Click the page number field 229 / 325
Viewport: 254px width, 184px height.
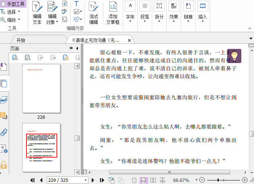tap(65, 180)
